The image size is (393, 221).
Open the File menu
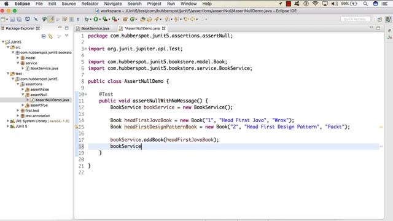coord(39,4)
